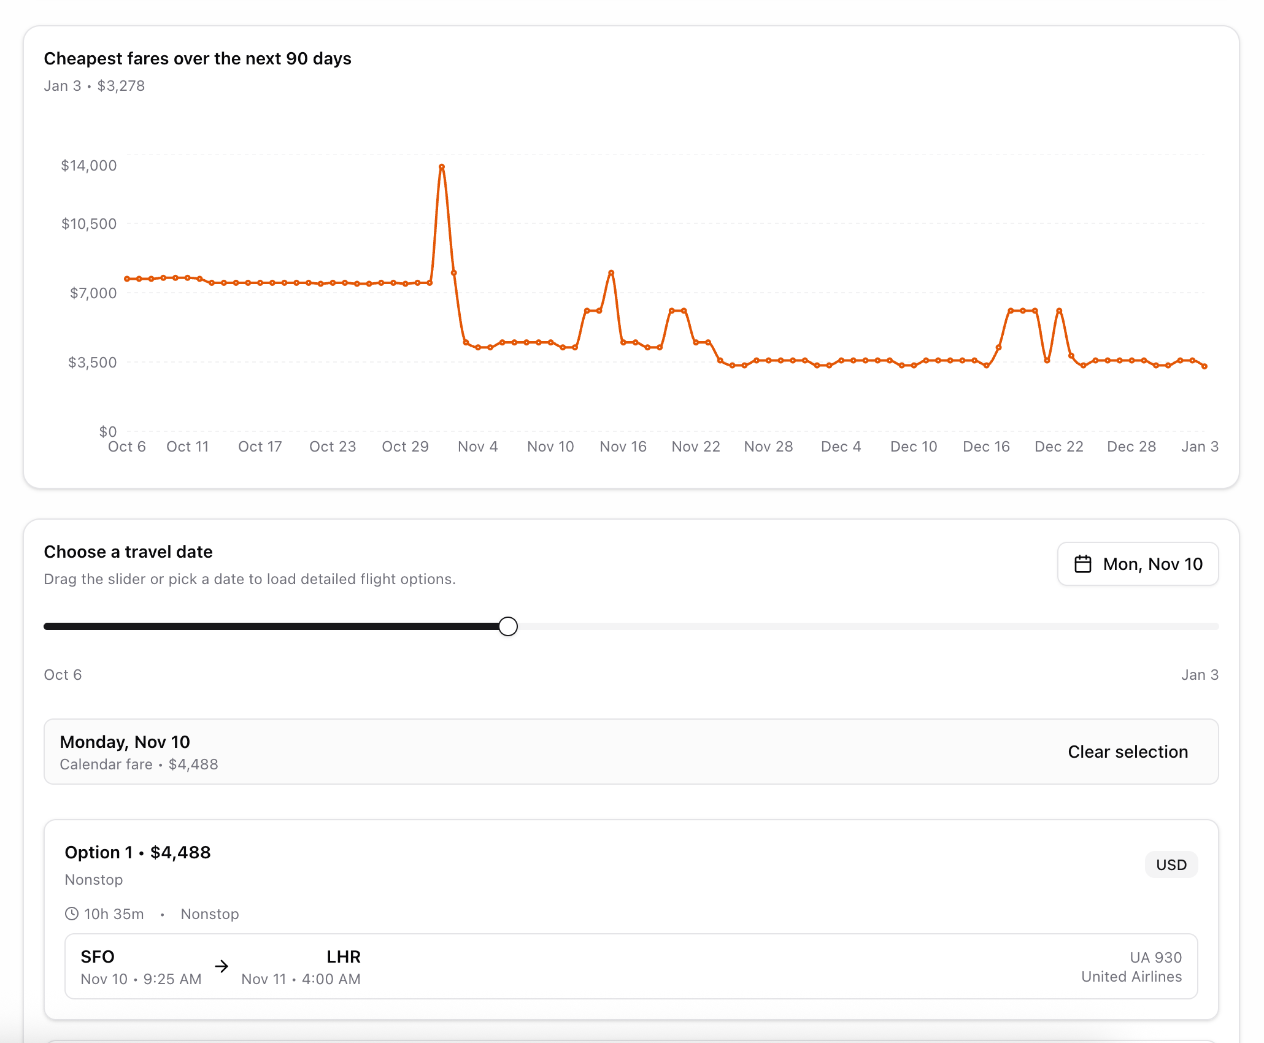Click the first data point at Oct 6
The image size is (1264, 1043).
(x=127, y=279)
